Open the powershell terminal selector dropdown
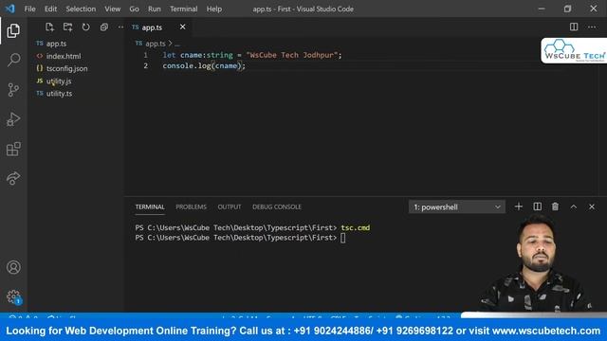 tap(457, 207)
